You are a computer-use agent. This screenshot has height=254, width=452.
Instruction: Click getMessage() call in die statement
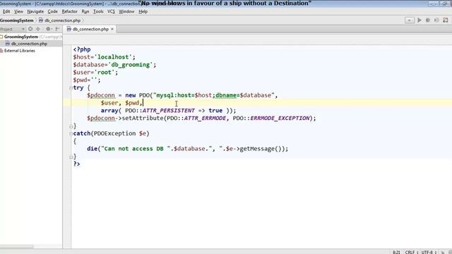tap(262, 149)
